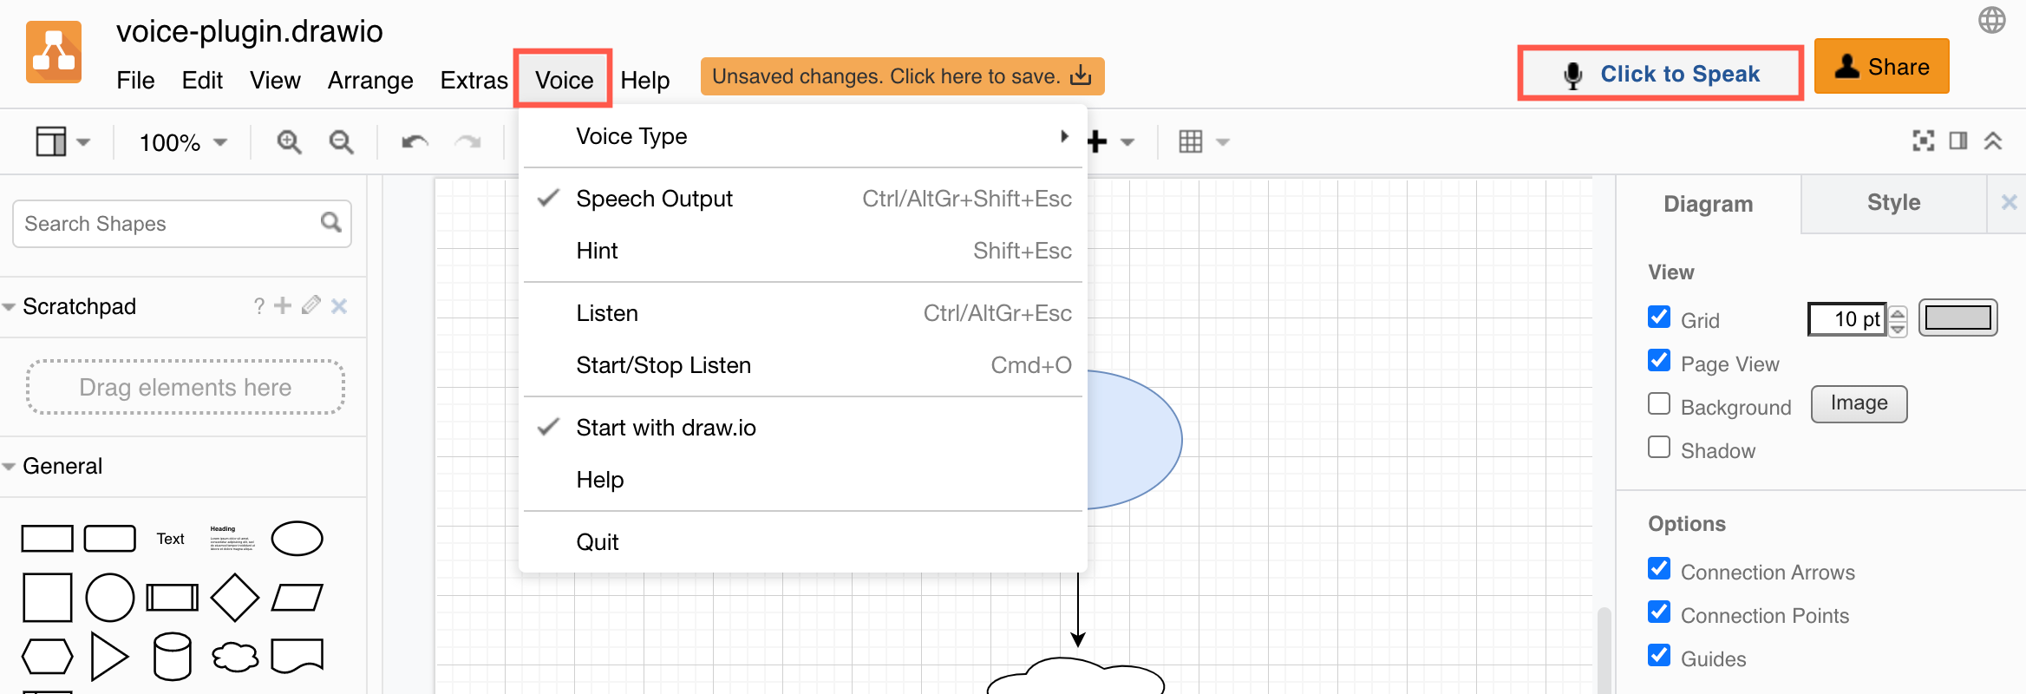The height and width of the screenshot is (694, 2026).
Task: Collapse the General shapes section
Action: coord(10,467)
